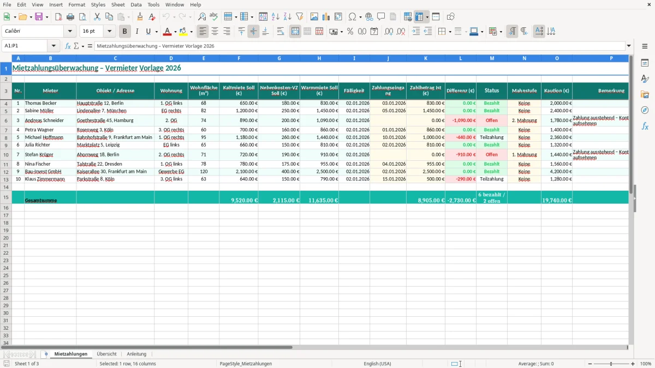Click the Print icon
The width and height of the screenshot is (655, 368).
[70, 17]
